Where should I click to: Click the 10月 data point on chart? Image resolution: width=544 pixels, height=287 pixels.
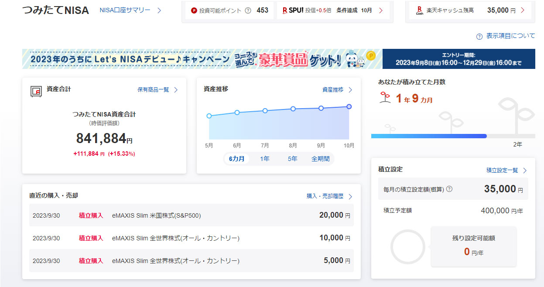point(349,106)
